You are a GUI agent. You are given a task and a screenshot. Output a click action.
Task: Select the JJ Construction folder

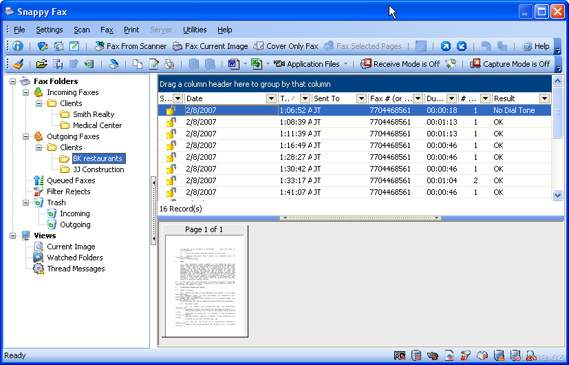98,169
